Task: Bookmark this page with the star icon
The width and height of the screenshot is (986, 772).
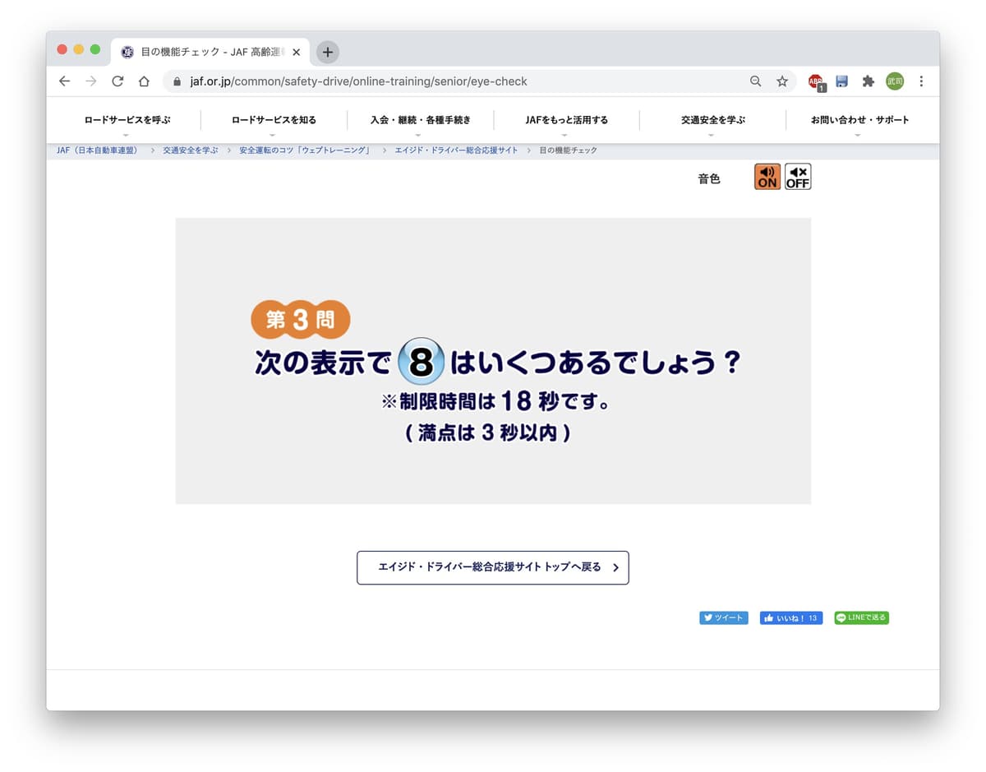Action: pyautogui.click(x=782, y=81)
